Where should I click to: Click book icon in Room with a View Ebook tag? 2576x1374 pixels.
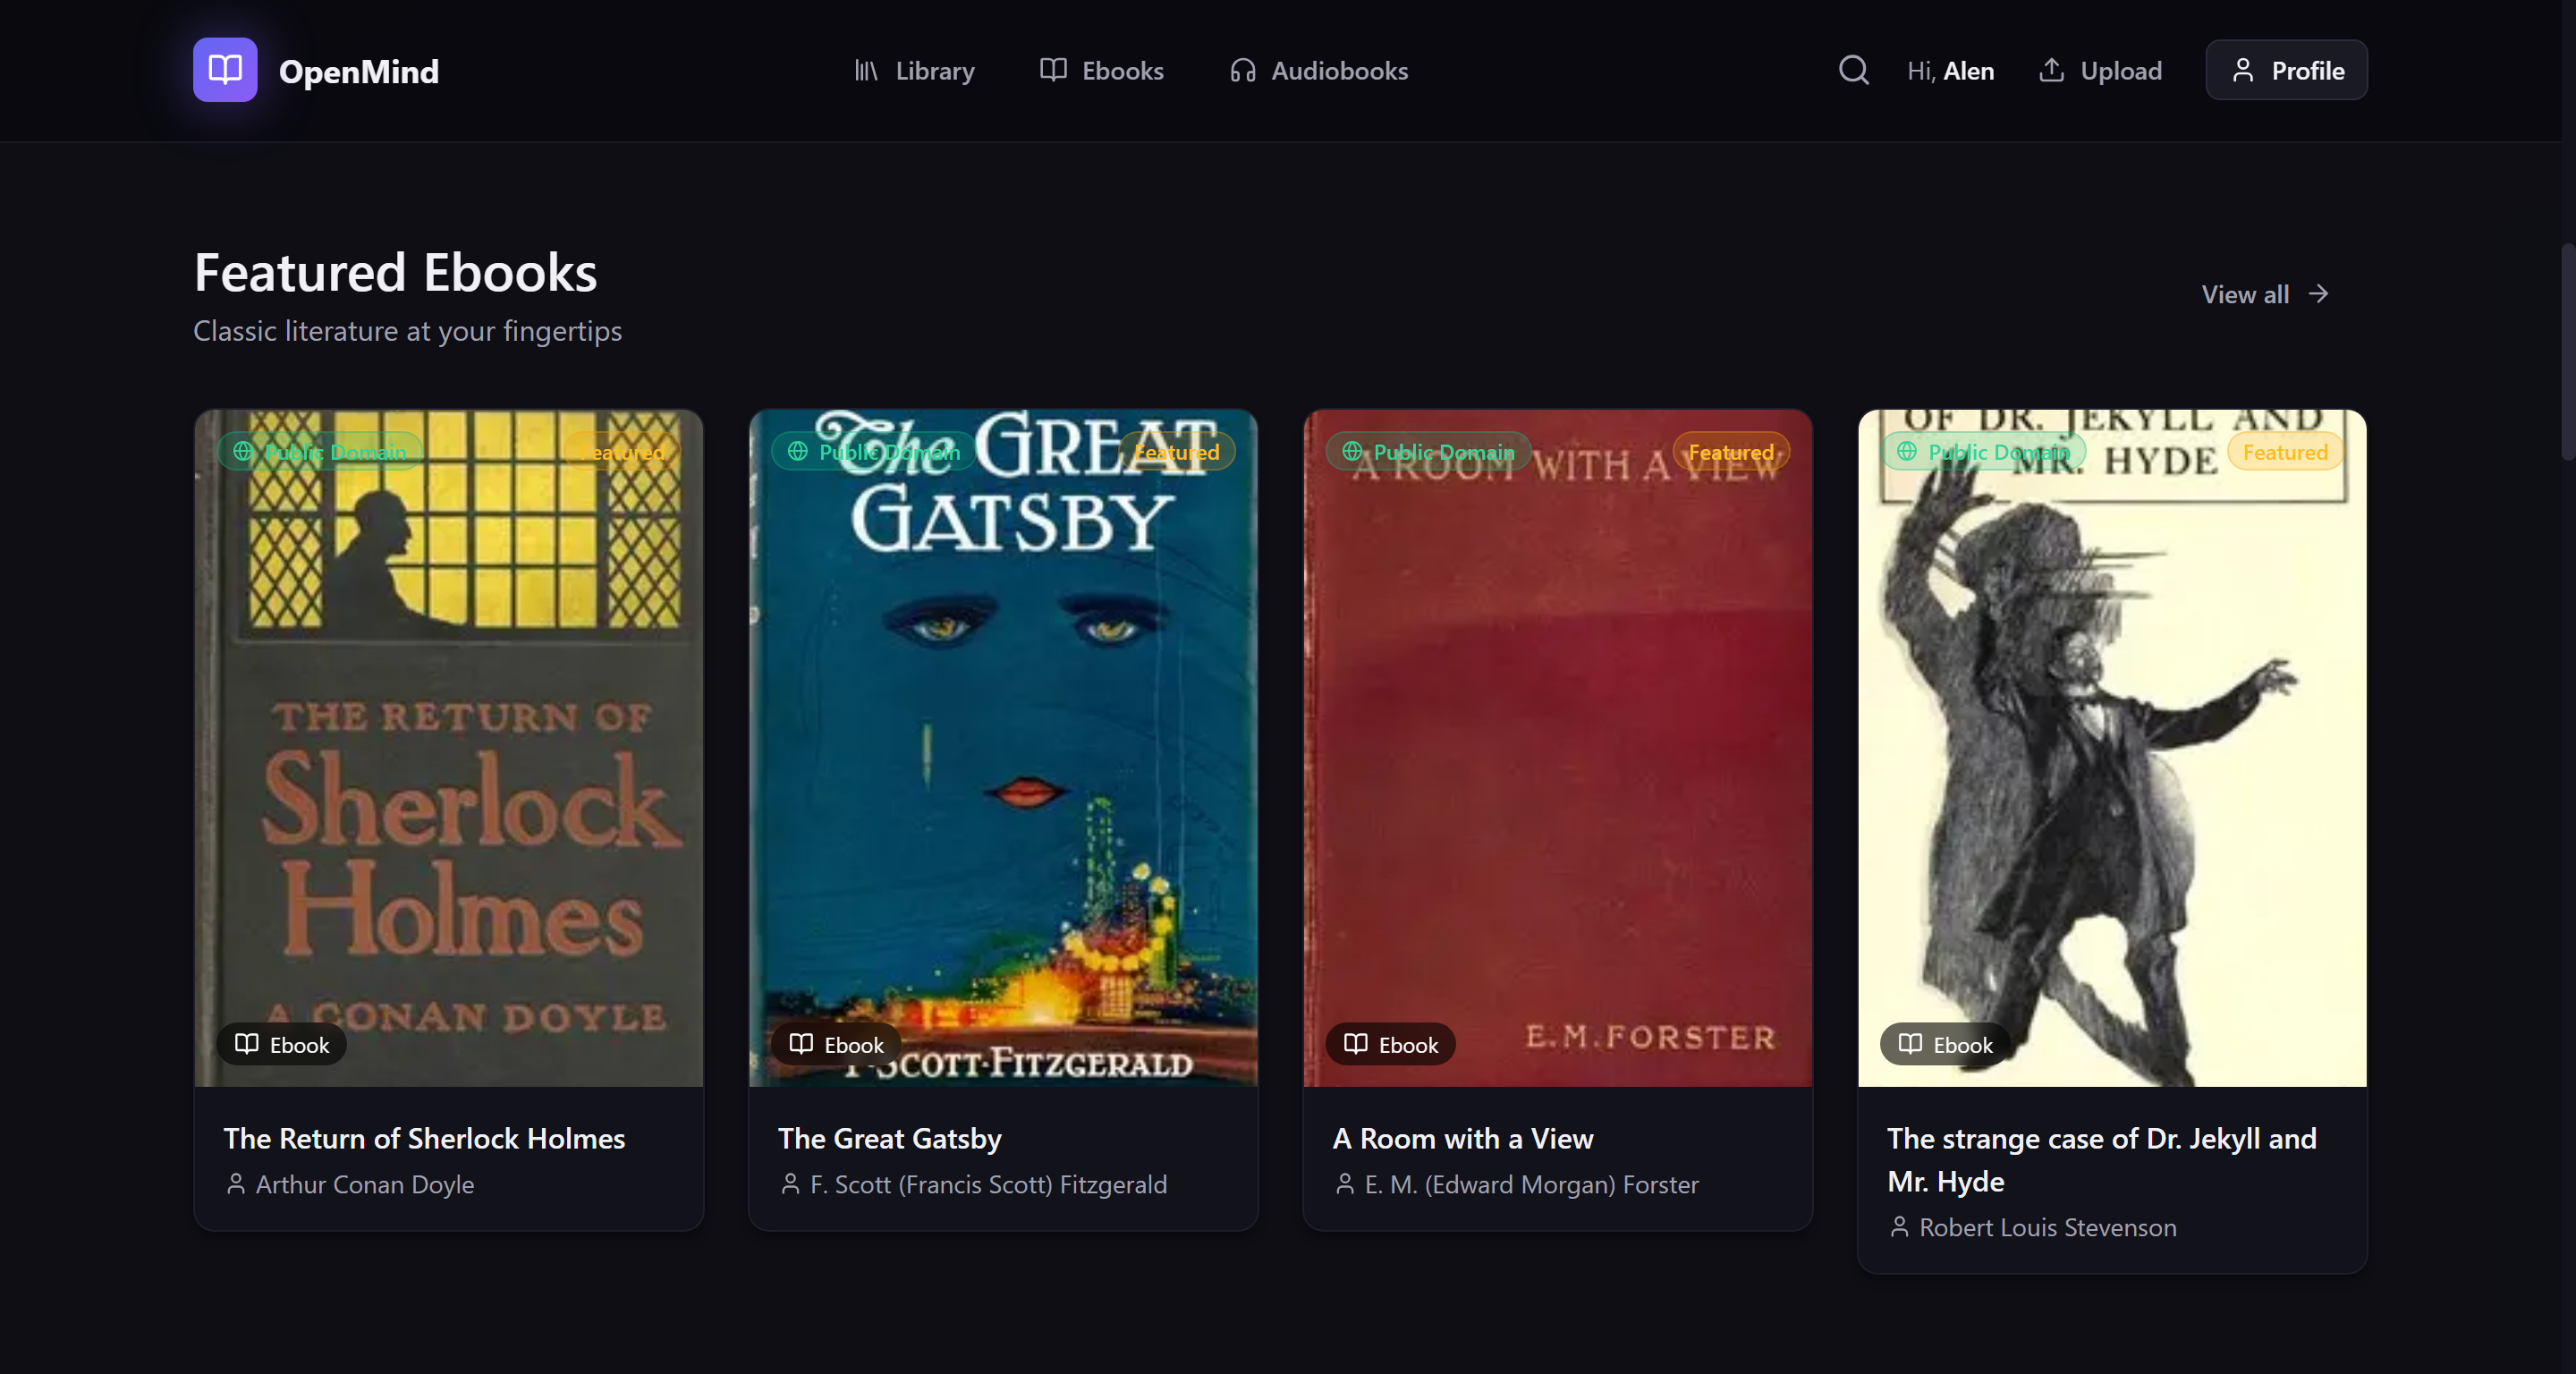[x=1355, y=1044]
